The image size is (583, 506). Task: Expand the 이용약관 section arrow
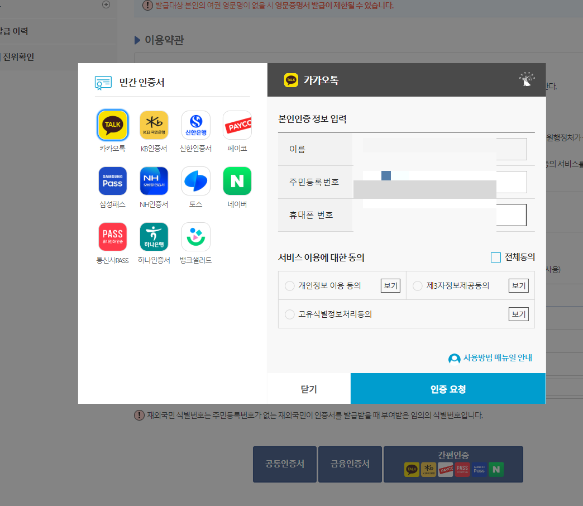pyautogui.click(x=137, y=40)
